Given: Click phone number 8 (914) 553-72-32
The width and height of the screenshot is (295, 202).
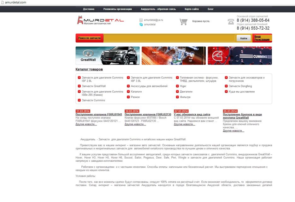Looking at the screenshot, I should (x=253, y=28).
